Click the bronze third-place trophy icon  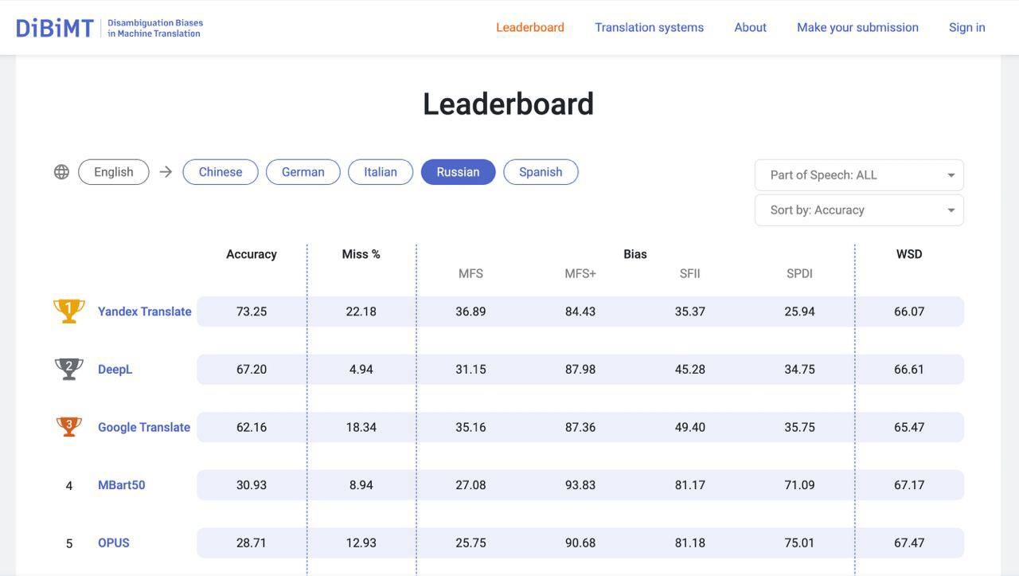pos(69,427)
